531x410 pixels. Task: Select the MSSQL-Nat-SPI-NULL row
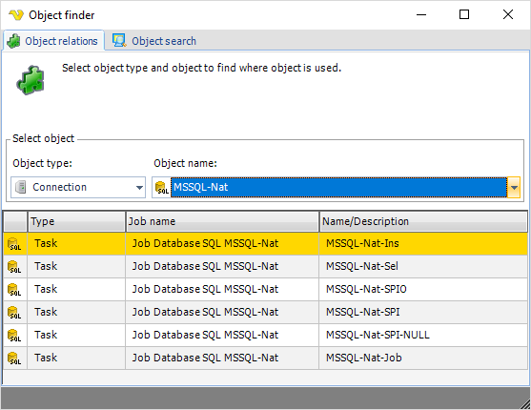(x=265, y=335)
